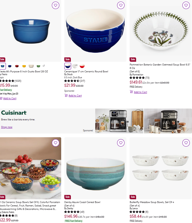Save Denby Azure Coast Cereal Bowl
The height and width of the screenshot is (223, 192).
pyautogui.click(x=121, y=143)
